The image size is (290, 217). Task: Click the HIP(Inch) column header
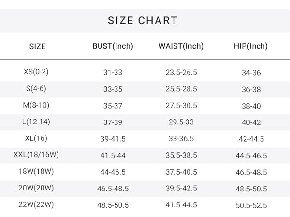pos(251,46)
